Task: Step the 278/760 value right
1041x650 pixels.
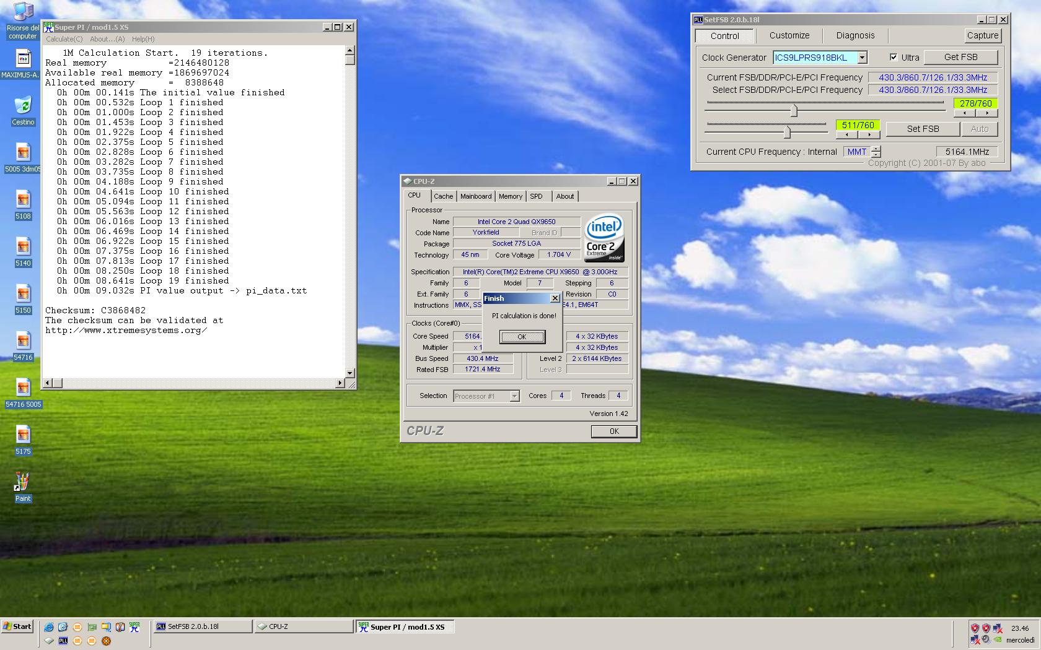Action: pyautogui.click(x=986, y=113)
